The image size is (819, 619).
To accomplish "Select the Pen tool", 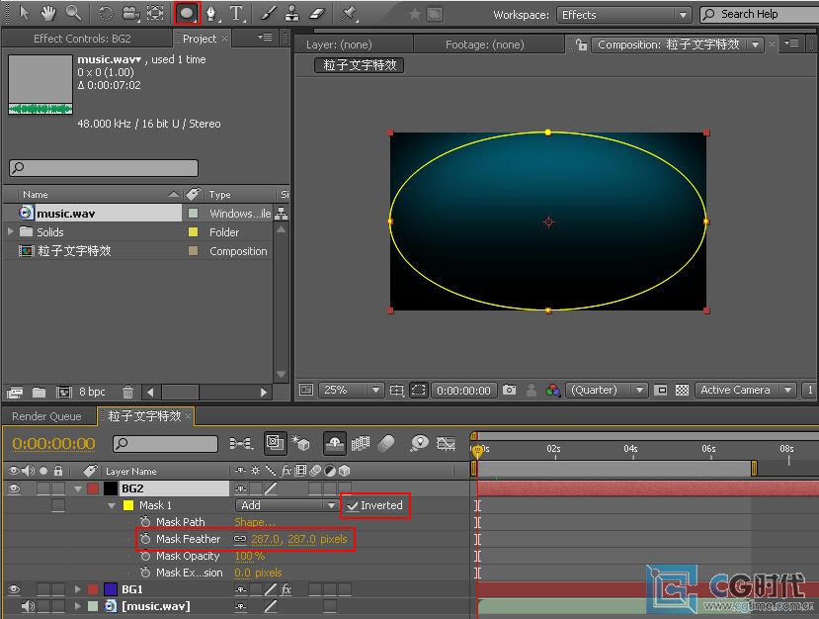I will point(211,13).
